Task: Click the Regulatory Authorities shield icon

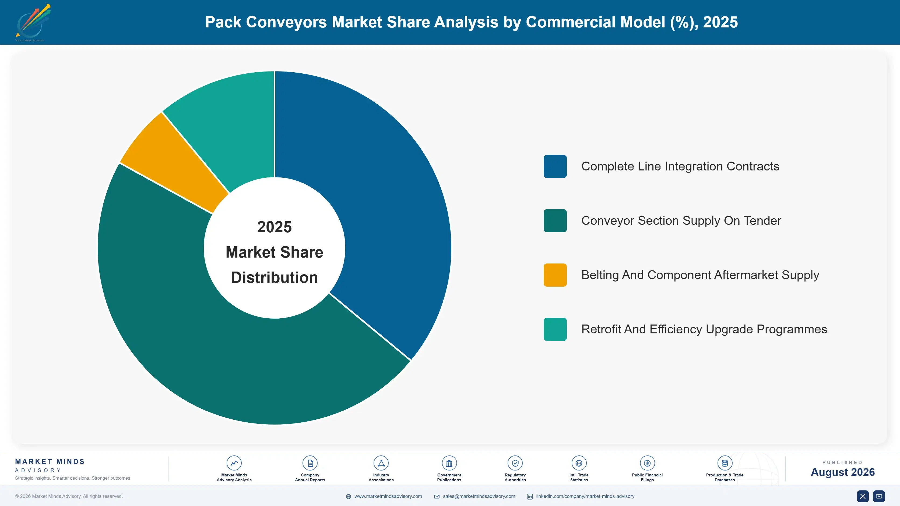Action: 515,463
